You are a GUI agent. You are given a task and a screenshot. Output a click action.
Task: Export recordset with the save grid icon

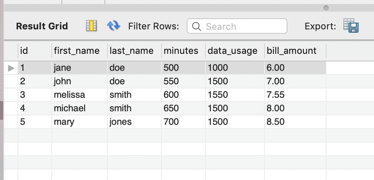(x=351, y=26)
